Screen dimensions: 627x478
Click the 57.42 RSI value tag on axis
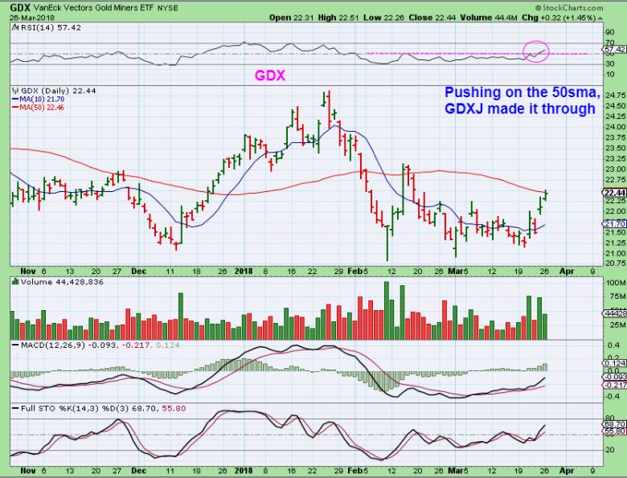tap(615, 49)
